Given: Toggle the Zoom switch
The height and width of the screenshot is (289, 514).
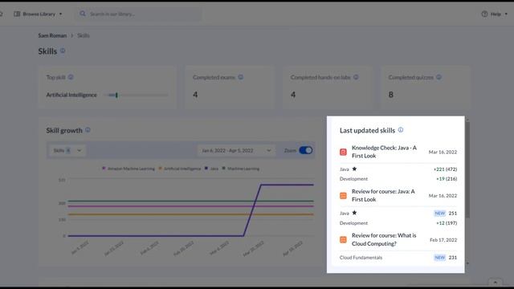Looking at the screenshot, I should (x=305, y=150).
